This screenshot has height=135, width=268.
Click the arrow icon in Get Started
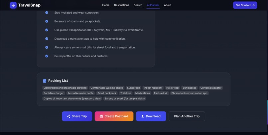coord(254,5)
